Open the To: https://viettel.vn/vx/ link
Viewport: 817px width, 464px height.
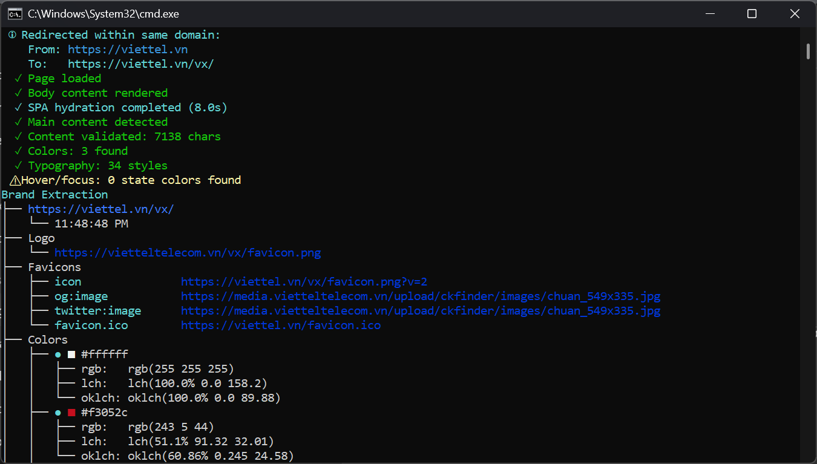(x=141, y=64)
